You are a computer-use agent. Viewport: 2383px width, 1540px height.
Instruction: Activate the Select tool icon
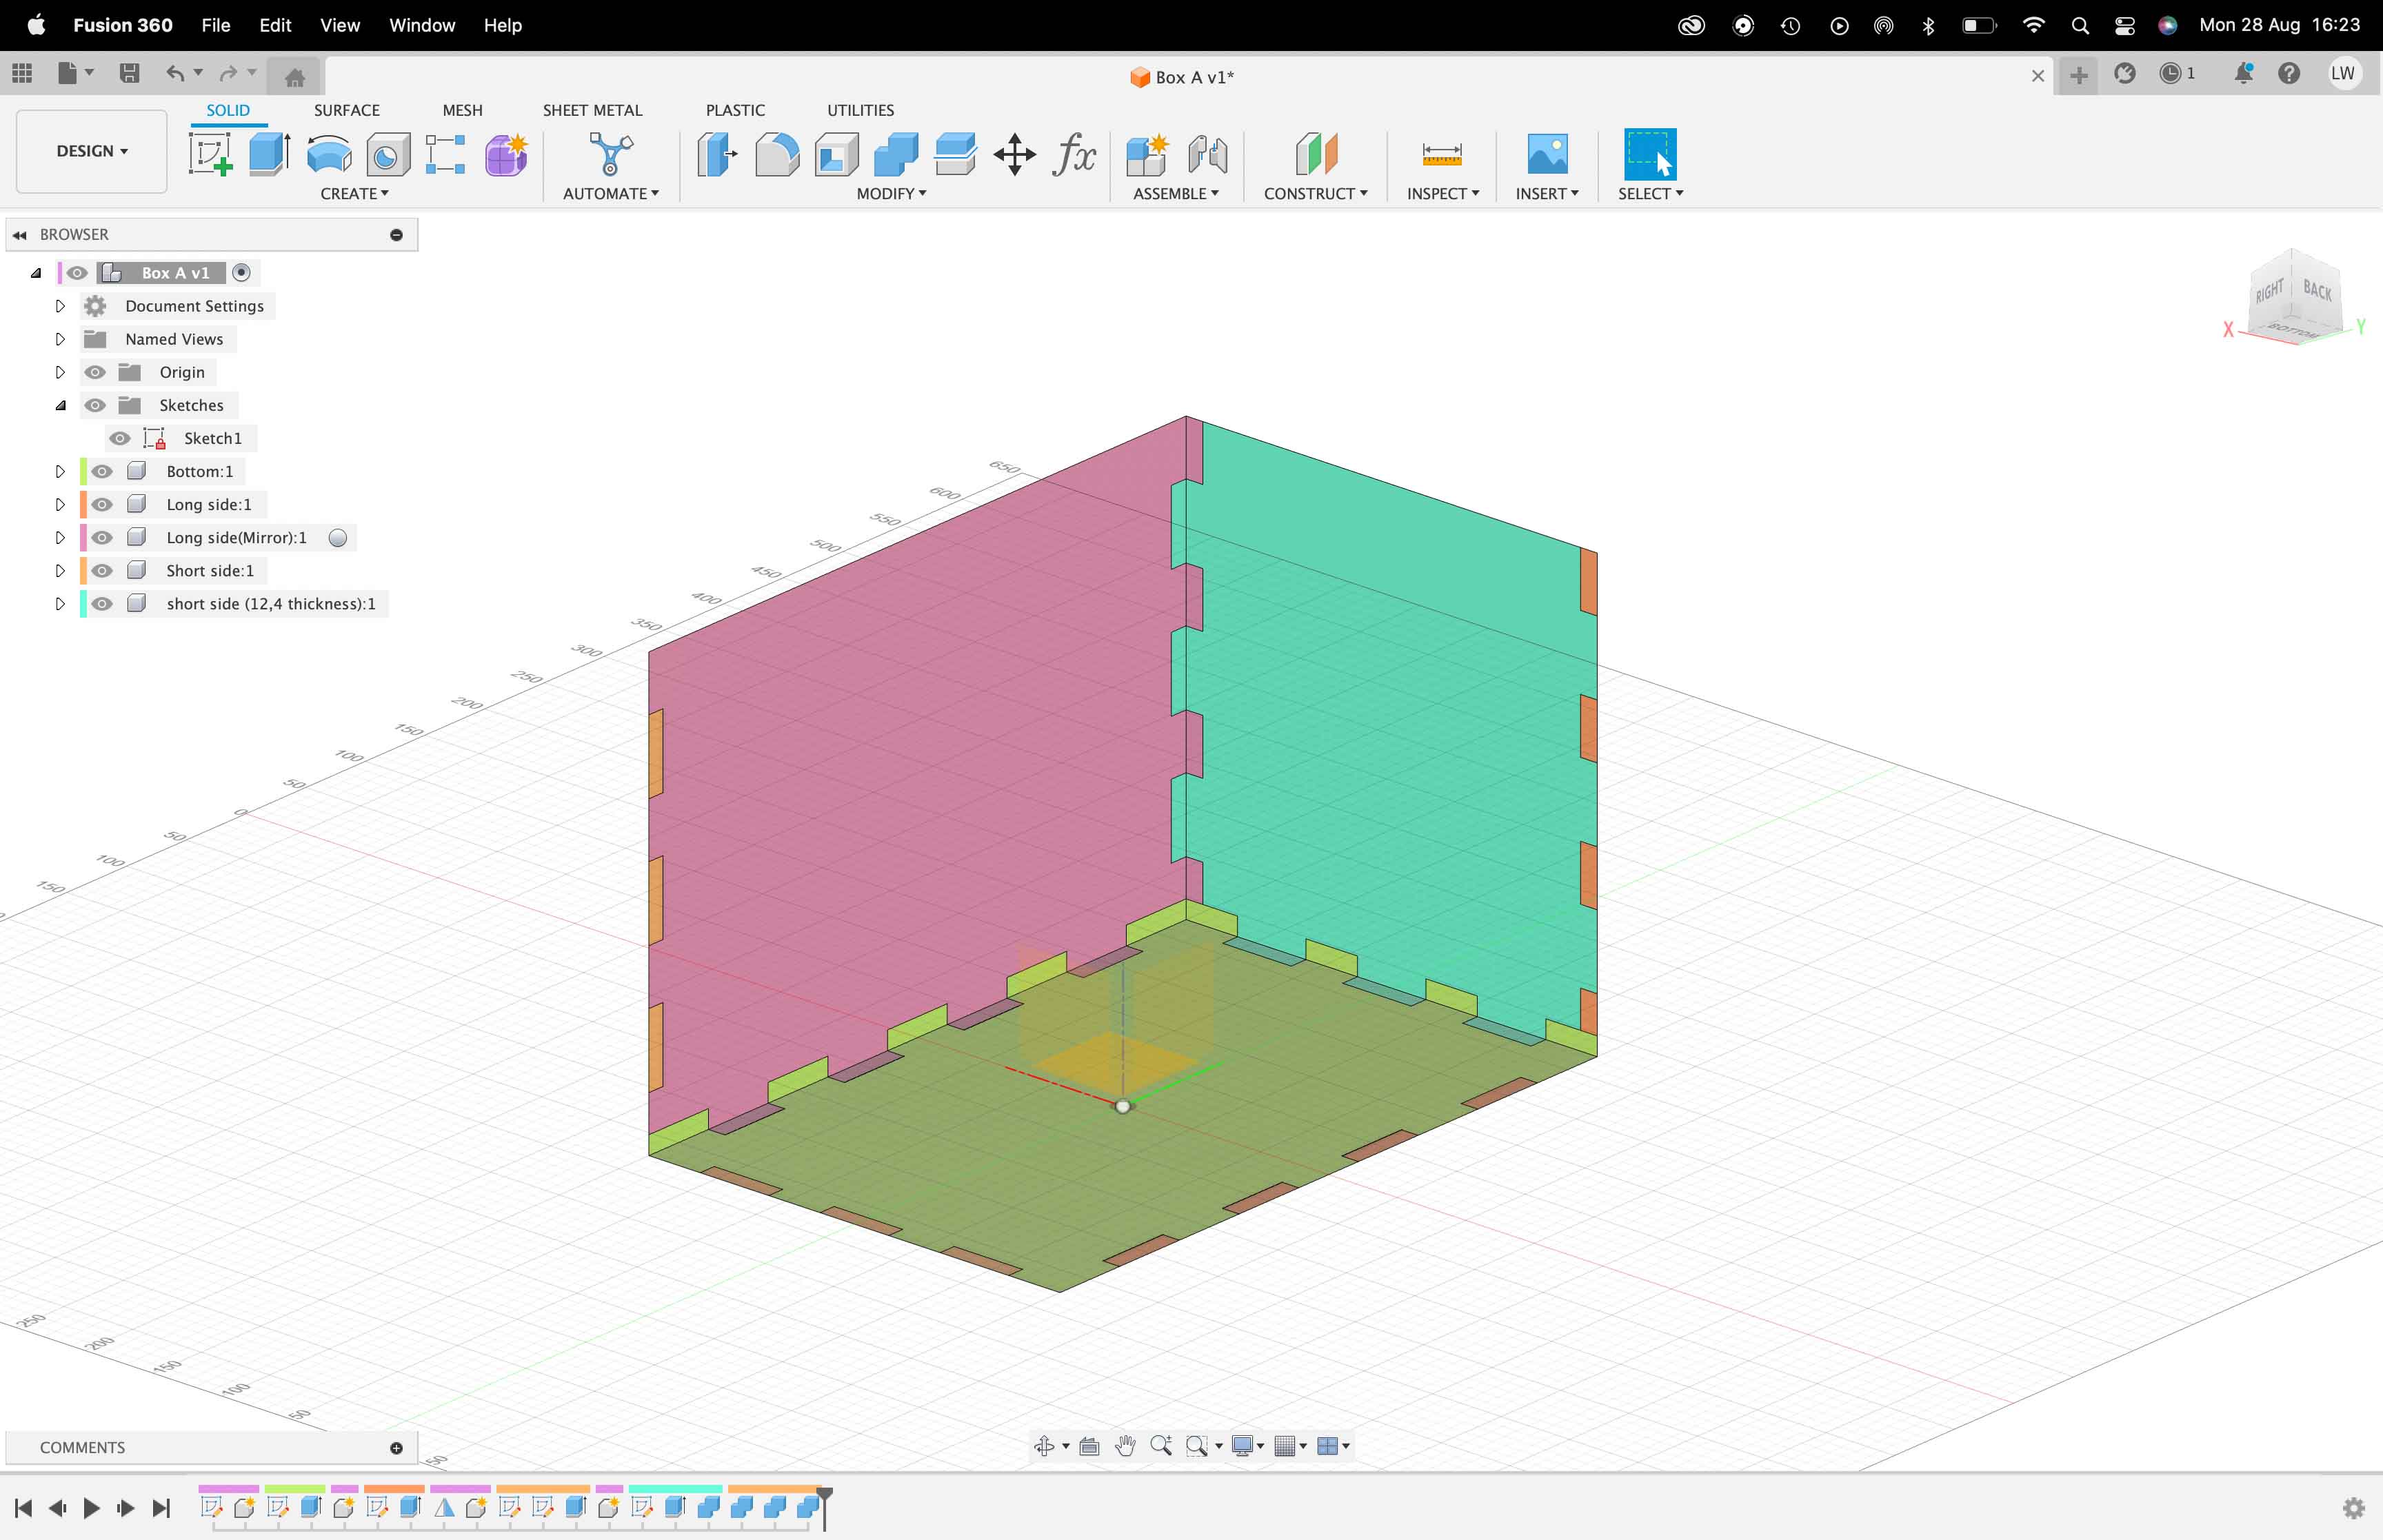tap(1650, 154)
